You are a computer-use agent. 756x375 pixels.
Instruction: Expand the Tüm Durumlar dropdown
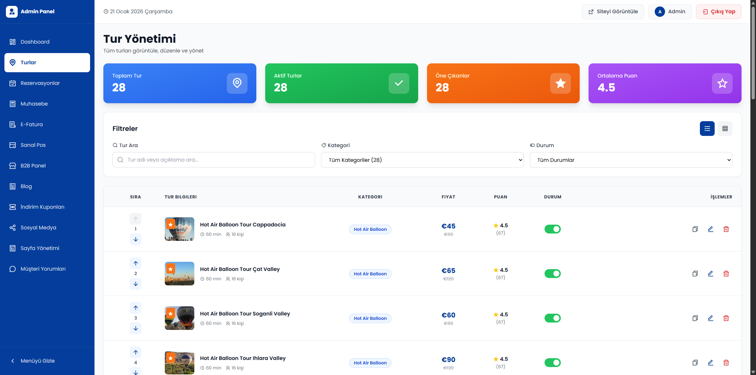click(x=630, y=160)
